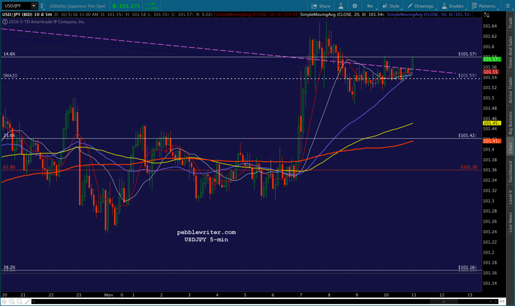
Task: Click the +0.33% percent change value
Action: coord(151,8)
